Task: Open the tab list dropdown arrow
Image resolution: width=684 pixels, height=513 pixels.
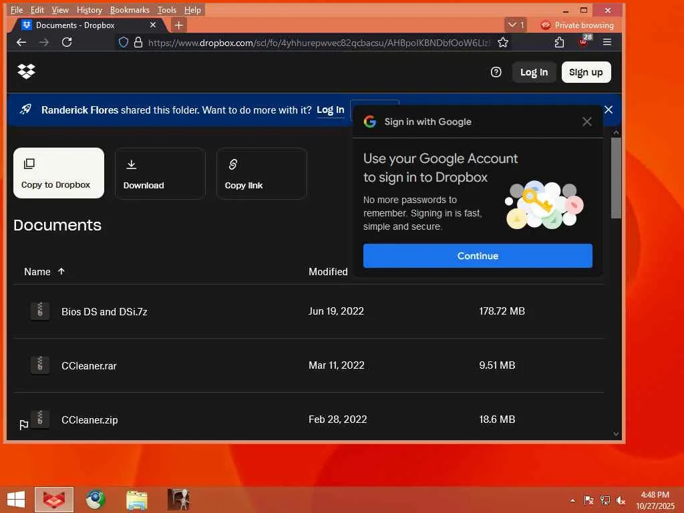Action: [516, 25]
